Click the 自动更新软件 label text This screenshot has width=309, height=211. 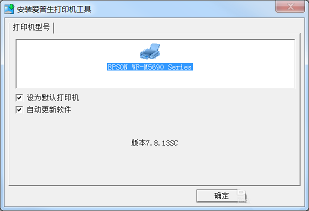49,109
